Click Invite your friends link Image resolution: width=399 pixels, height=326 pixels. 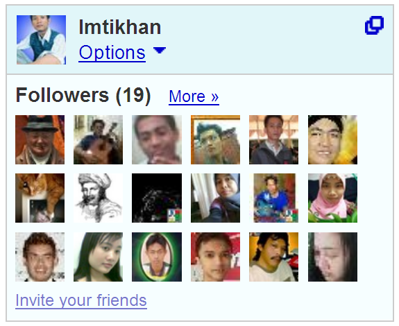[81, 300]
